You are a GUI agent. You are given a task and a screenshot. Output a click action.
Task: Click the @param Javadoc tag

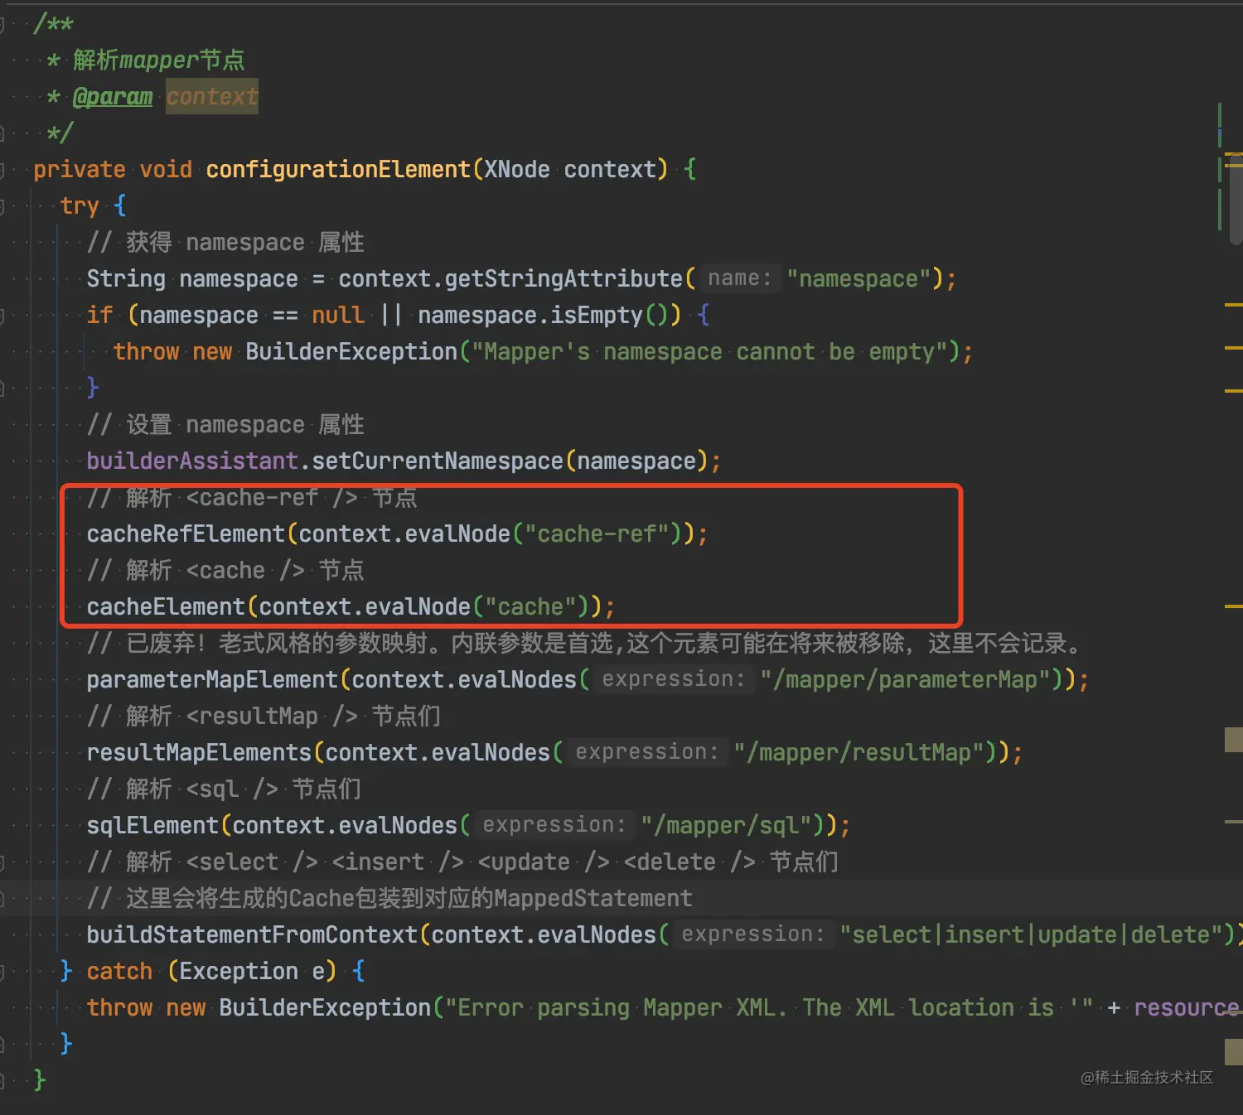tap(113, 97)
